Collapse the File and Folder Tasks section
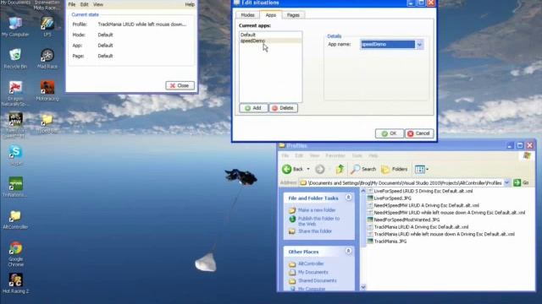The image size is (542, 304). pyautogui.click(x=348, y=198)
